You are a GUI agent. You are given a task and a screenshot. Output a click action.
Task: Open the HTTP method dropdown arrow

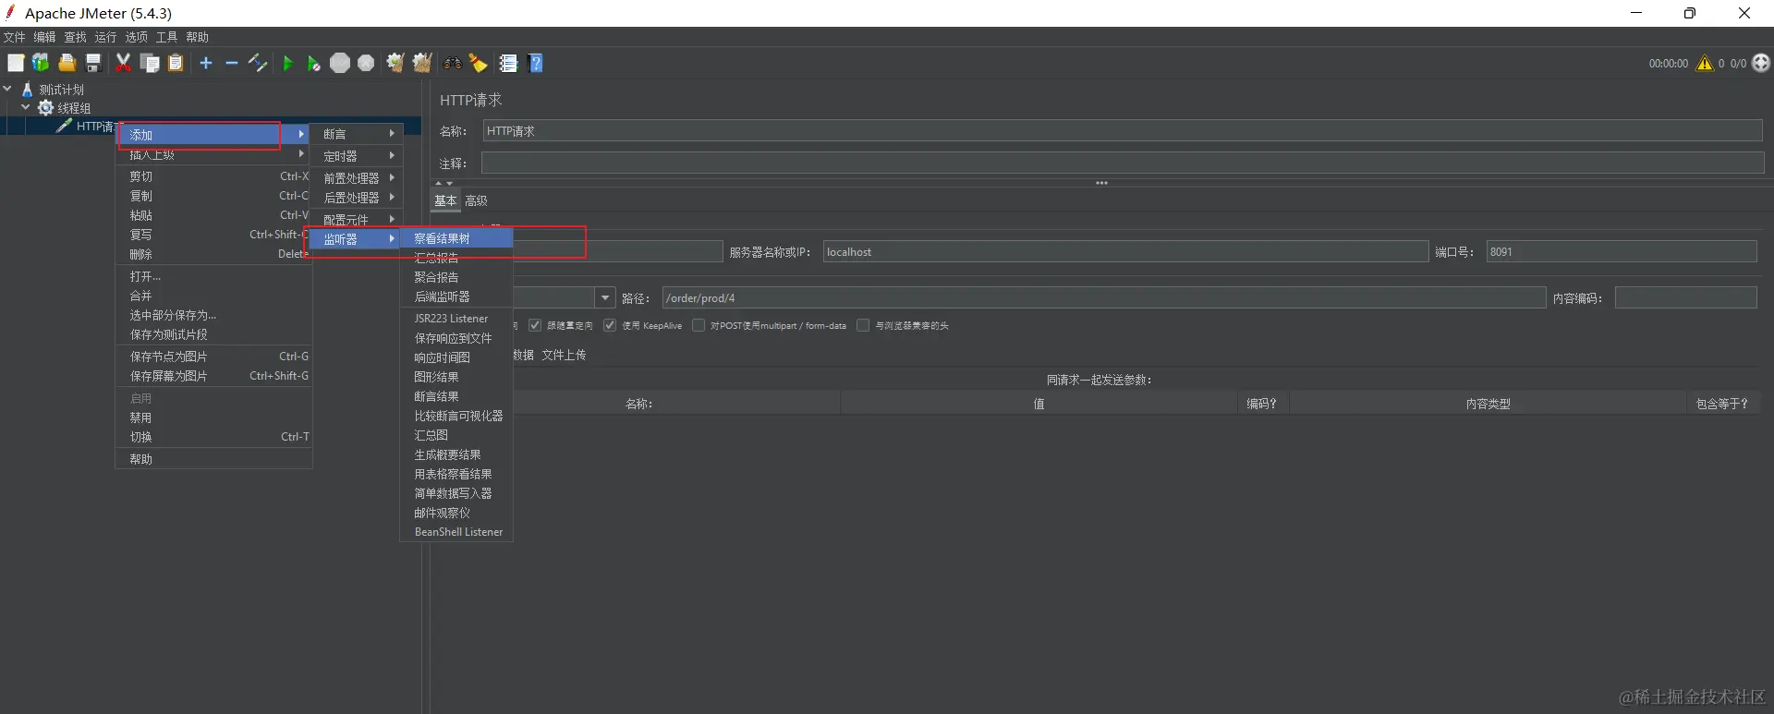(x=605, y=297)
